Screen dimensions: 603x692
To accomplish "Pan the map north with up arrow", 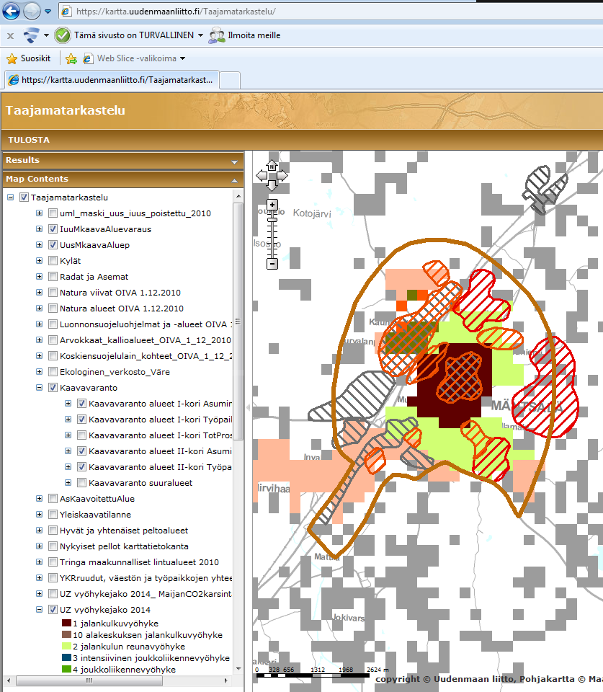I will click(272, 166).
